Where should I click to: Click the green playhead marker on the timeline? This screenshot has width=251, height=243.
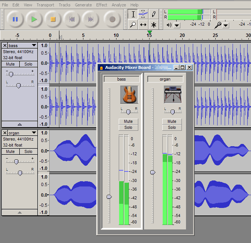point(150,32)
